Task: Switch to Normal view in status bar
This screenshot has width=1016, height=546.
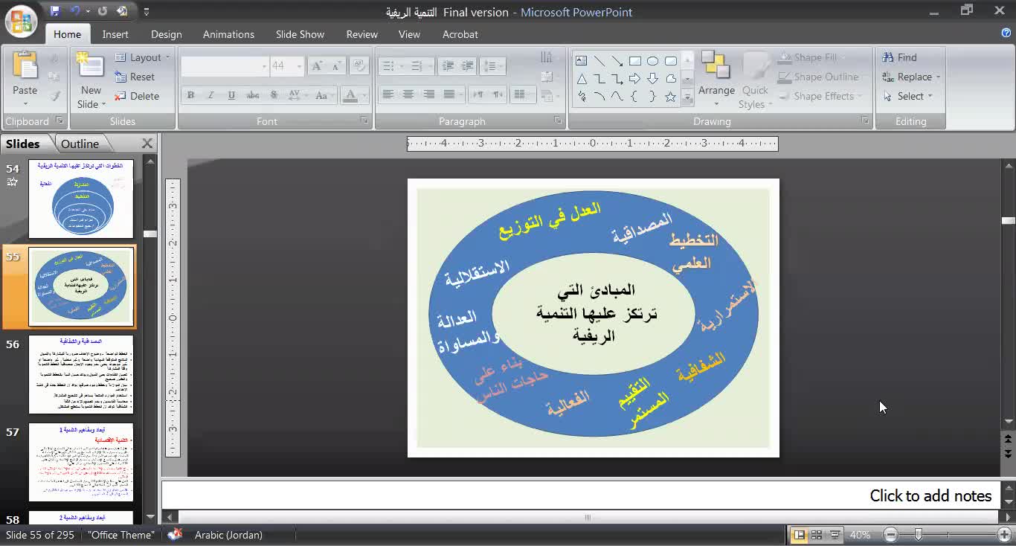Action: [x=799, y=534]
